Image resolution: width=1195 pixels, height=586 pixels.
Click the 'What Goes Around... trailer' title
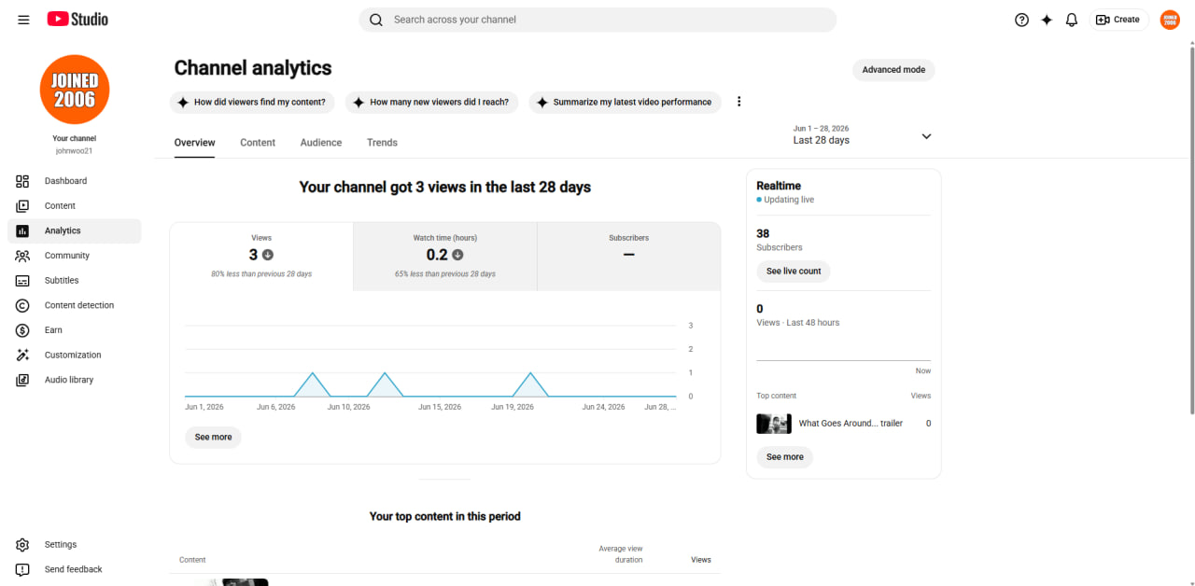(851, 424)
